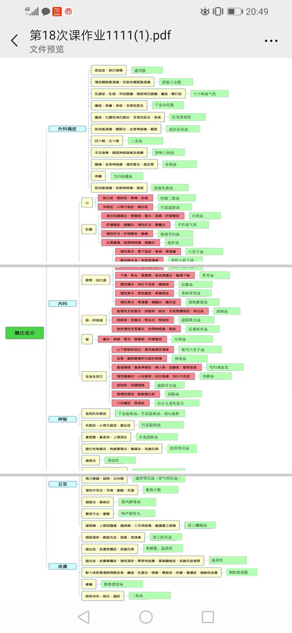Tap the green 治小儿爱吃泥方 formula node
Screen dimensions: 292x633
pyautogui.click(x=177, y=403)
